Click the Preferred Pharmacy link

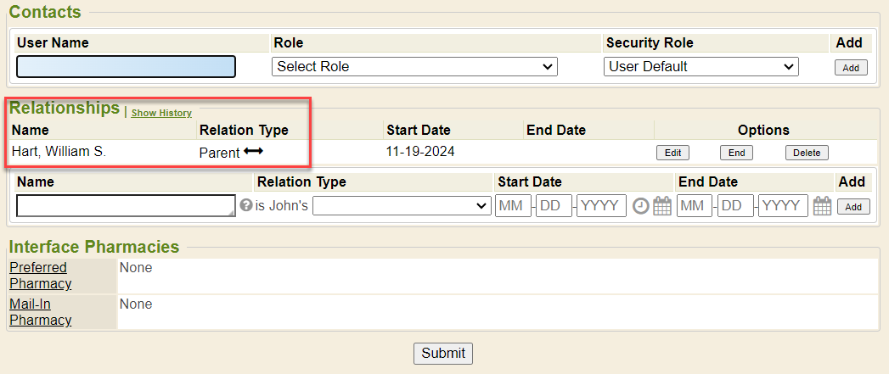(40, 276)
